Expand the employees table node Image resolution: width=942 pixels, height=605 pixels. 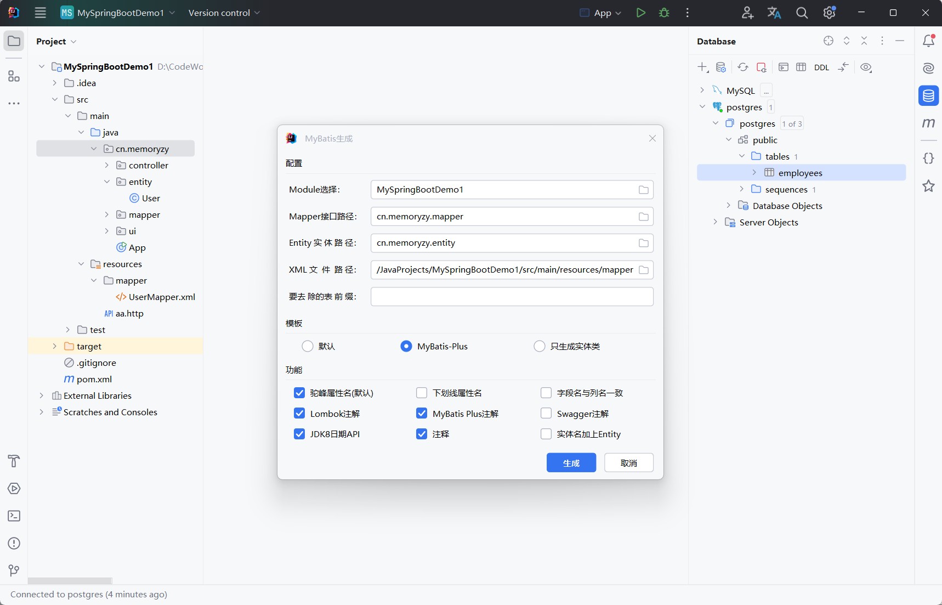pyautogui.click(x=754, y=172)
